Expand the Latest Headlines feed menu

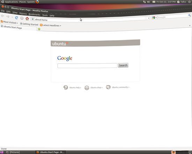[x=51, y=25]
